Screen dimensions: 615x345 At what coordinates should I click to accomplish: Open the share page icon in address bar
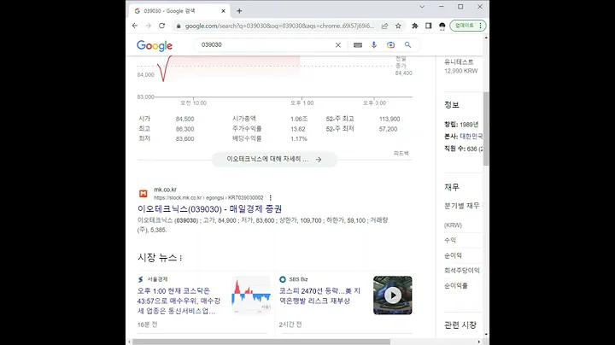point(384,26)
